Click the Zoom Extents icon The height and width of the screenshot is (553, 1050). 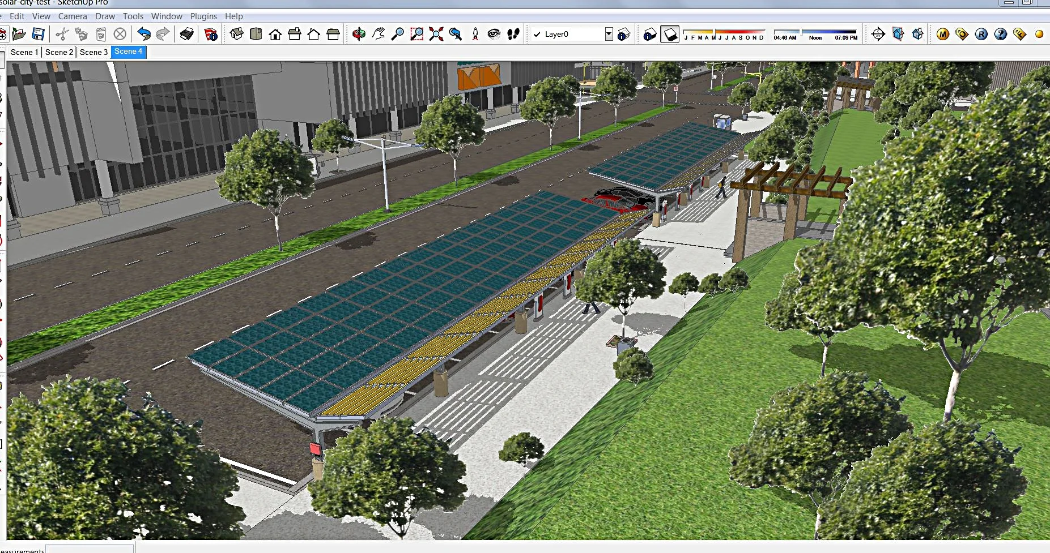point(436,34)
